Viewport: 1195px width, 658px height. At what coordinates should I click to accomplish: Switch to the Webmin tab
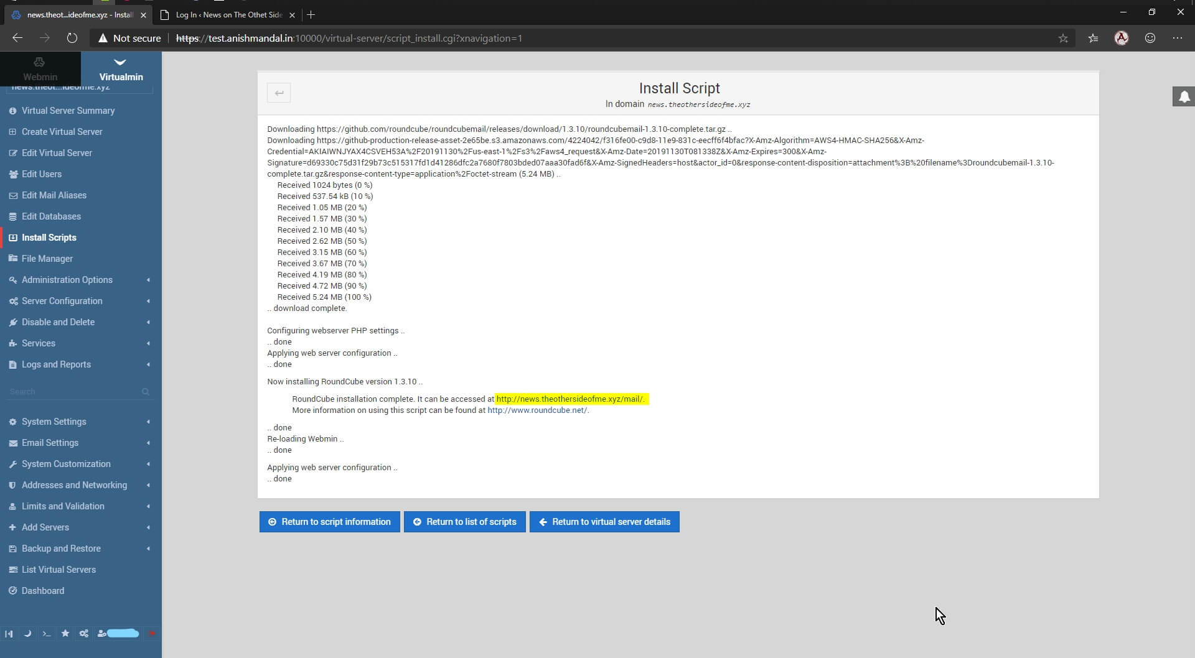tap(40, 69)
